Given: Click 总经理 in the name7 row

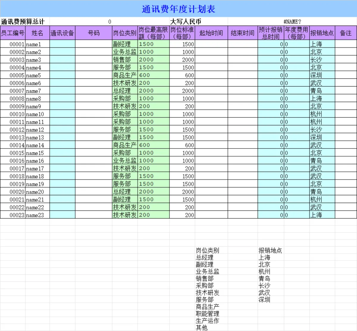Looking at the screenshot, I should [125, 91].
